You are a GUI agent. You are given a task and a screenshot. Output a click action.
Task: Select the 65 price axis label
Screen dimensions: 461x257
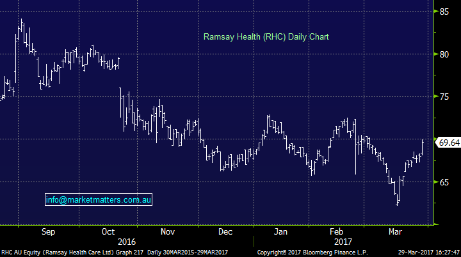tap(444, 182)
